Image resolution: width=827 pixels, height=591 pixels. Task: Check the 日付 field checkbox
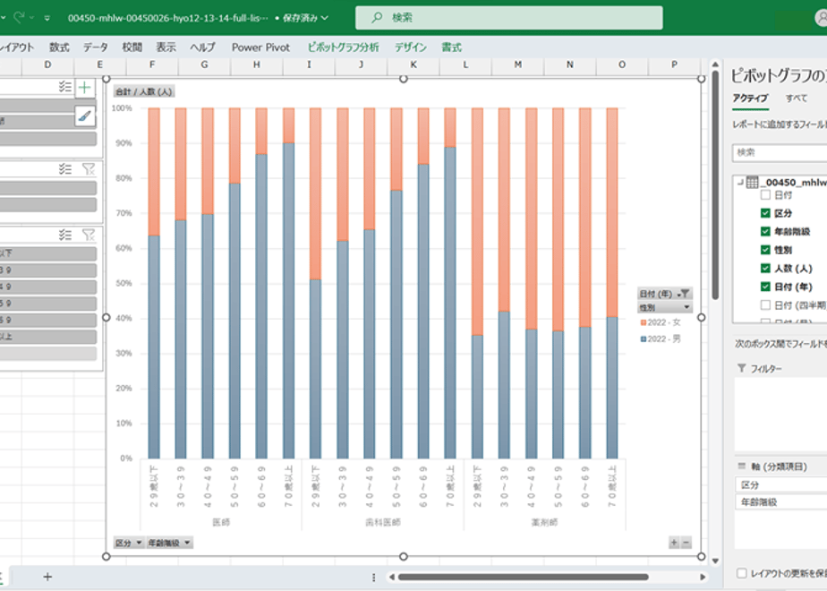(765, 194)
